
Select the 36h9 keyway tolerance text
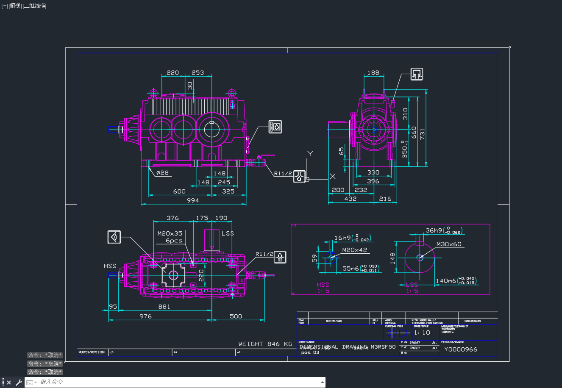click(x=445, y=230)
